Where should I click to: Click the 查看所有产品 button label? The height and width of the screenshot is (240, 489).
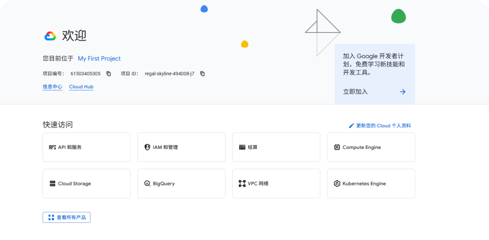point(71,217)
